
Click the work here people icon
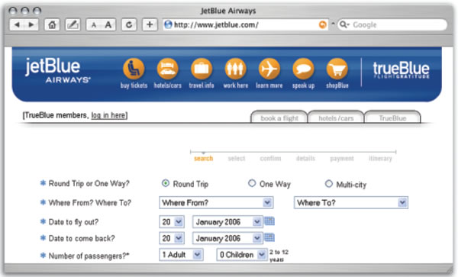click(x=235, y=69)
